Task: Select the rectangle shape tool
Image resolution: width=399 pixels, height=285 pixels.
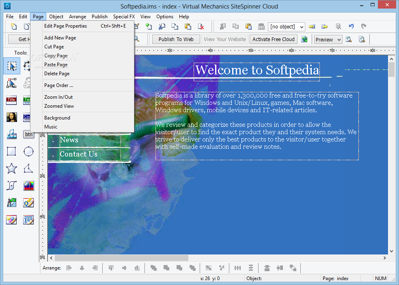Action: [11, 151]
